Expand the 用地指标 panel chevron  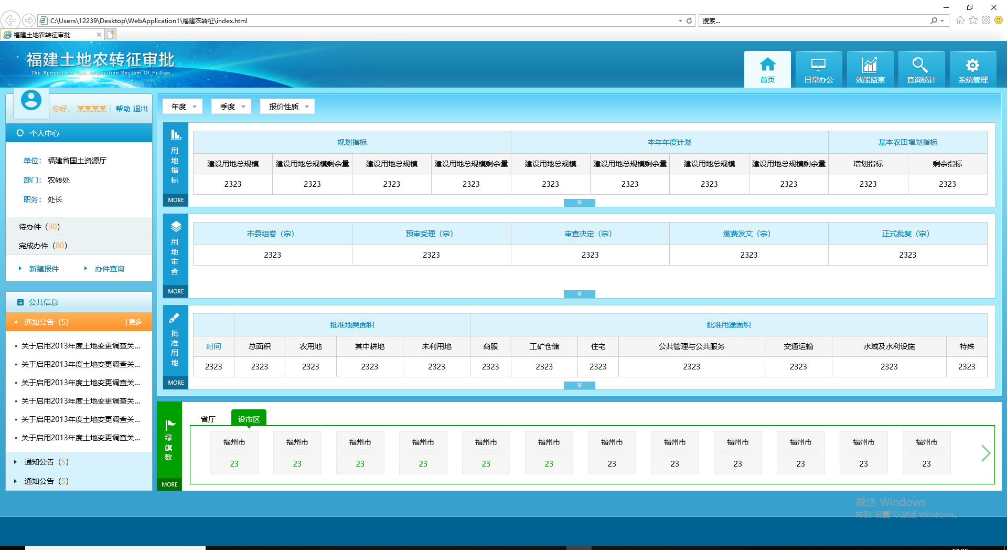click(580, 203)
